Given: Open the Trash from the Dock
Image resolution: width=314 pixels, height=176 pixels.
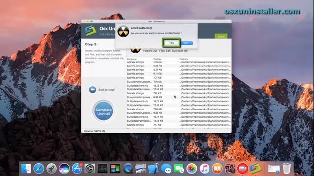Looking at the screenshot, I should tap(287, 168).
